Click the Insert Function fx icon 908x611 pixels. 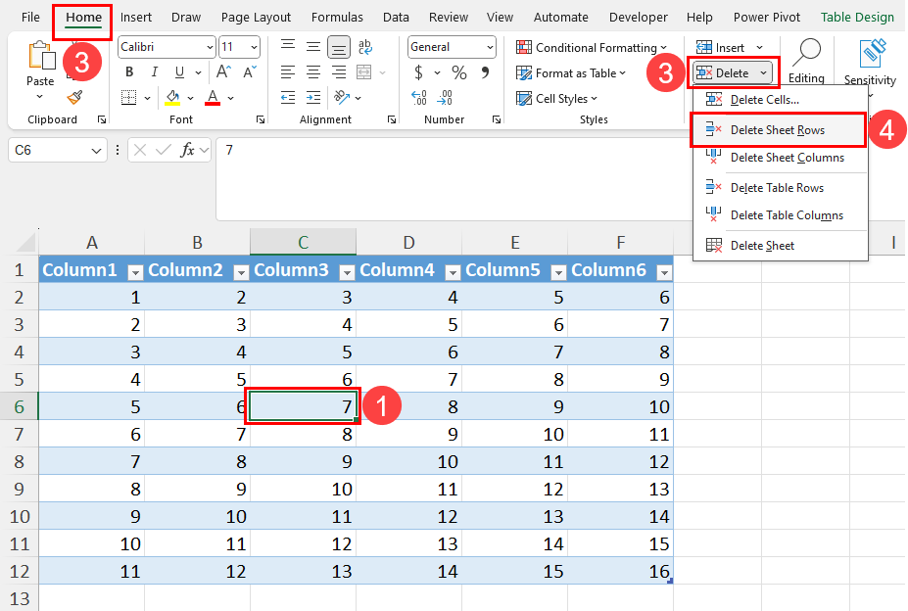187,151
